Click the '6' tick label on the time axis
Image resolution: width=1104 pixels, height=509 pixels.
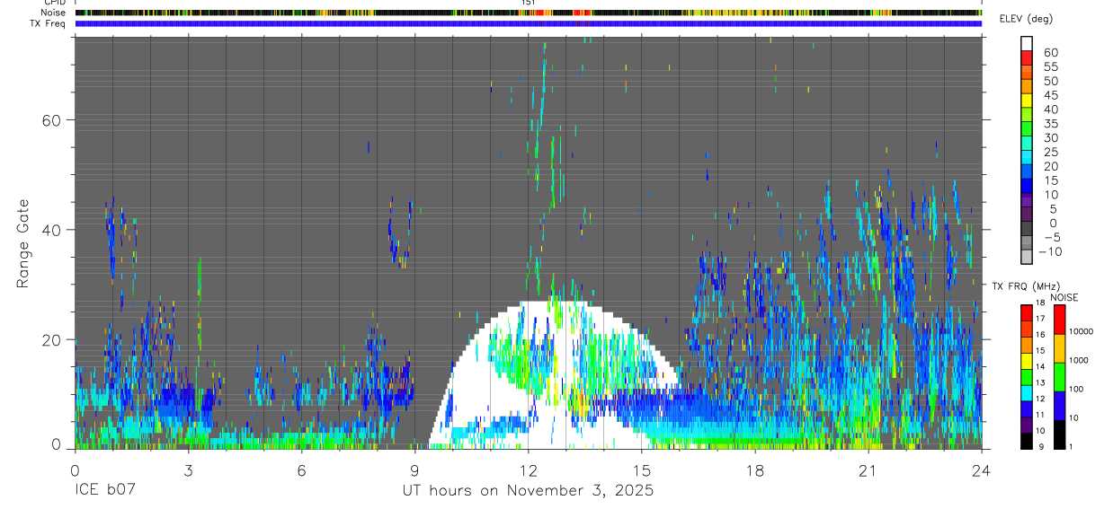(301, 470)
